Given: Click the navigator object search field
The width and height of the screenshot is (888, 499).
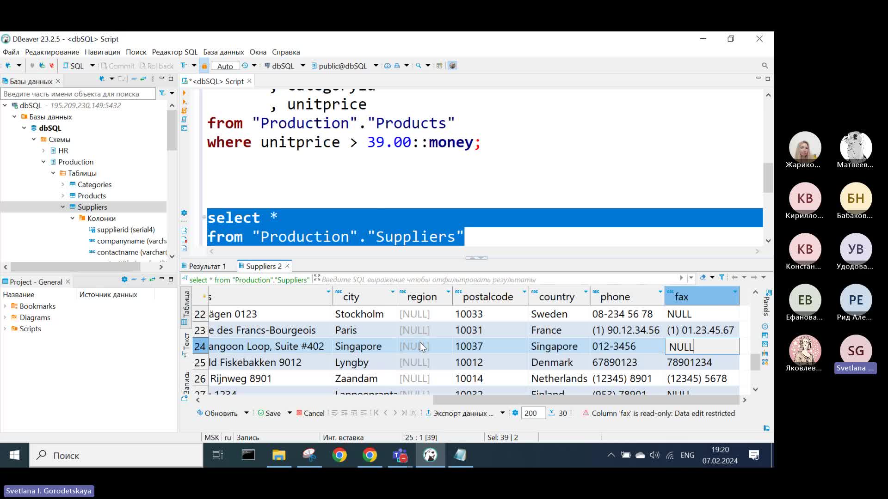Looking at the screenshot, I should click(78, 94).
